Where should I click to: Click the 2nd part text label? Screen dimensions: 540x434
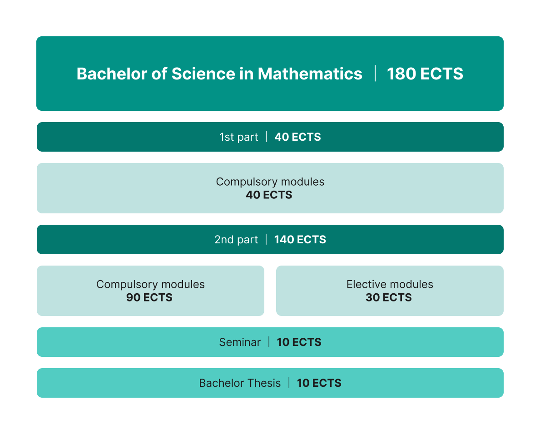236,240
